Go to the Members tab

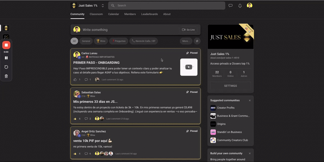pos(130,14)
